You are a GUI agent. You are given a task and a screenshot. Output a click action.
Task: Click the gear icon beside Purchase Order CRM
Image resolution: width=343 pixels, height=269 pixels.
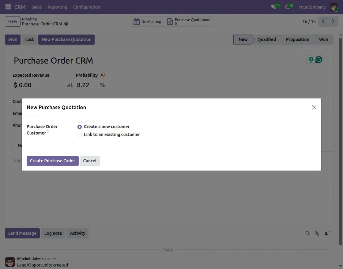[66, 24]
